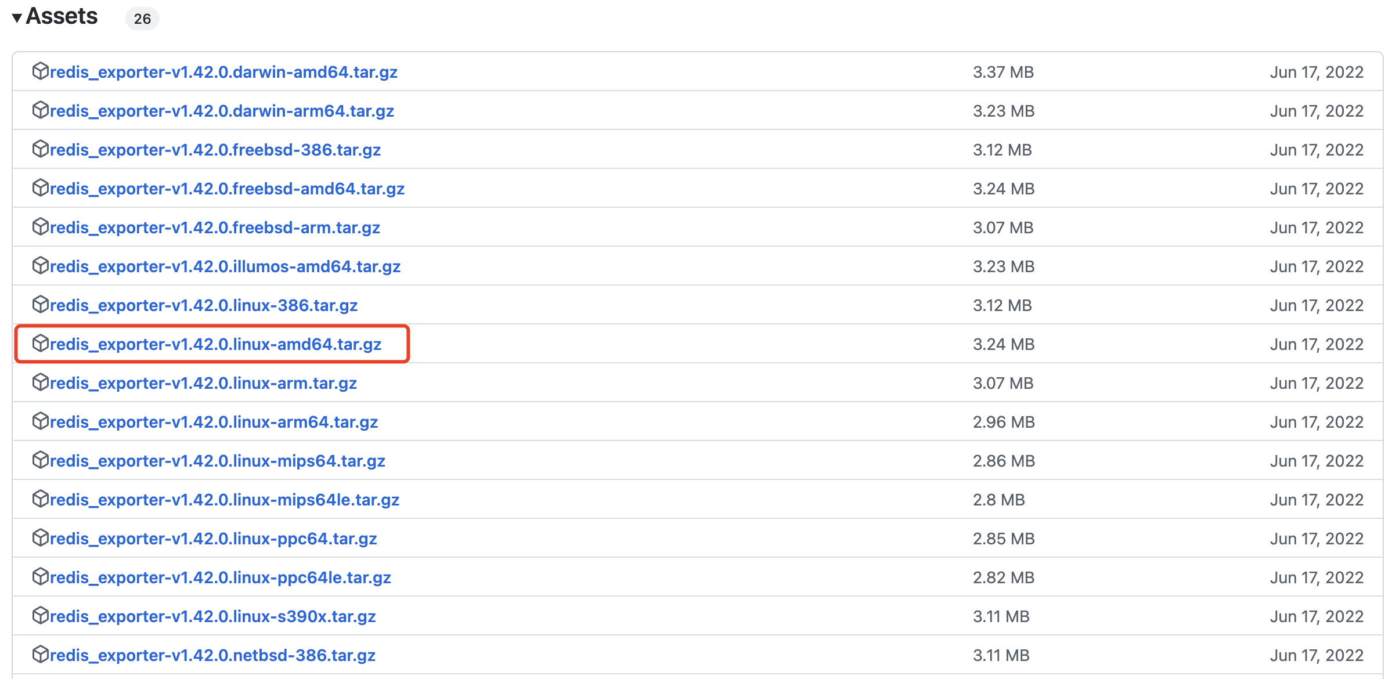Image resolution: width=1392 pixels, height=679 pixels.
Task: Select package icon for linux-mips64.tar.gz asset
Action: (x=40, y=460)
